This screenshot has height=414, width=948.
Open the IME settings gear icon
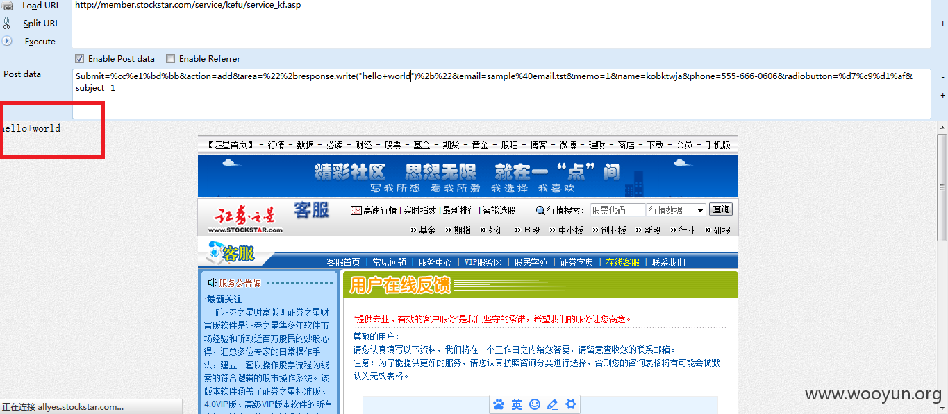pyautogui.click(x=571, y=404)
